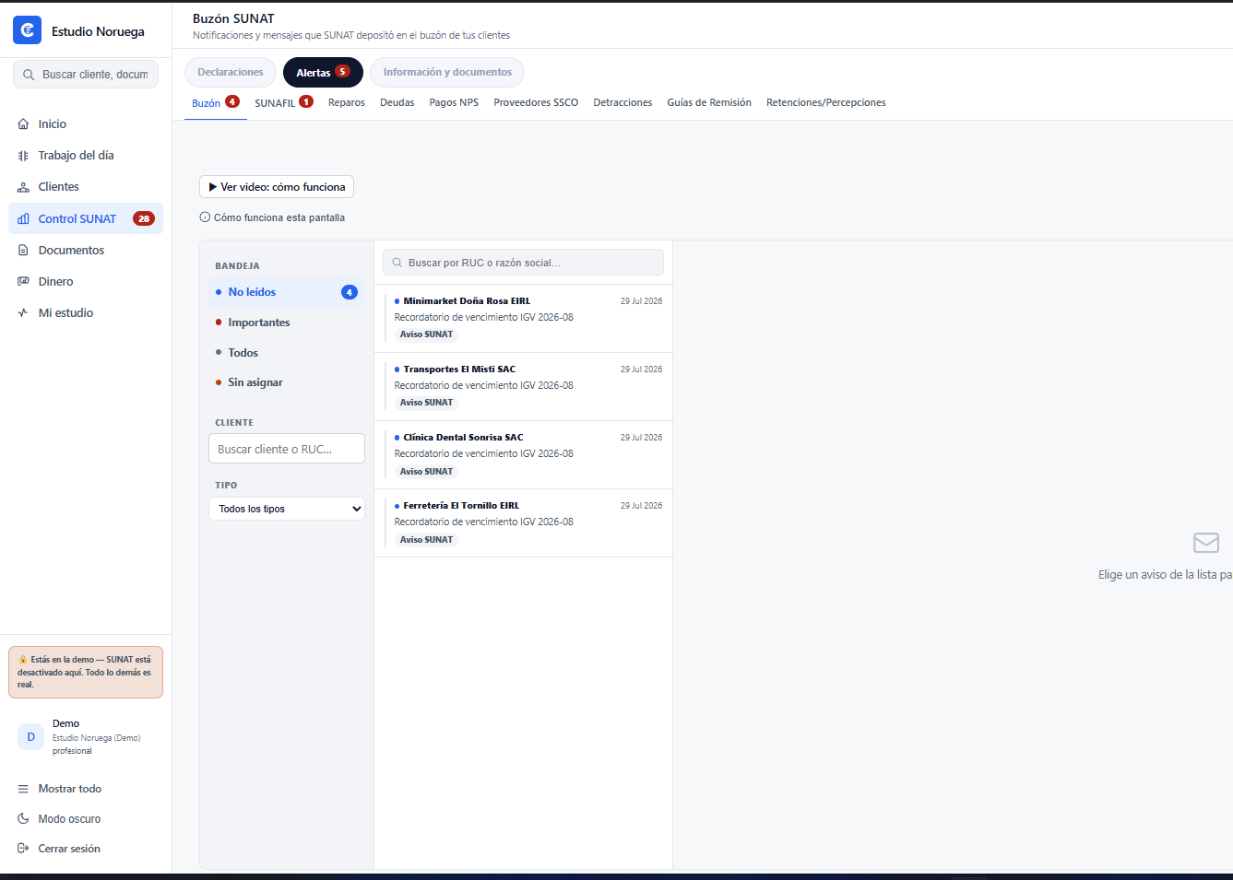Filter by Sin asignar

[287, 382]
